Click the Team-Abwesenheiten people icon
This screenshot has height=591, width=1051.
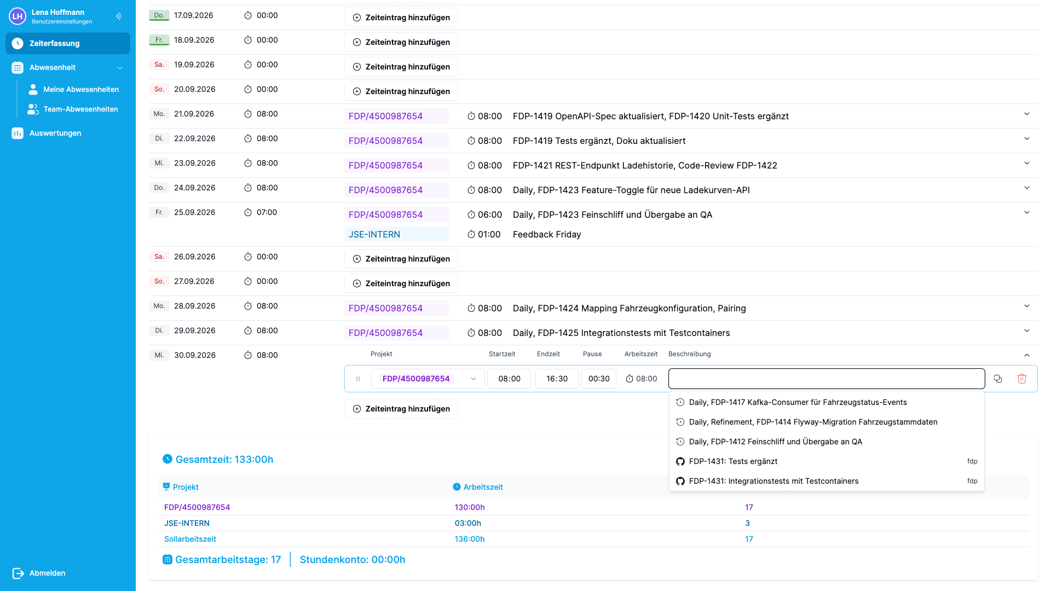[33, 109]
